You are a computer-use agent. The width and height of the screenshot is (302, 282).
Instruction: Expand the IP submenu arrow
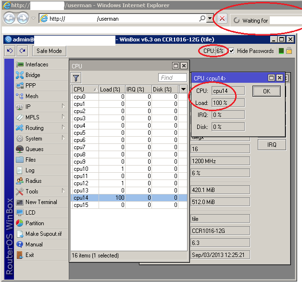point(63,107)
